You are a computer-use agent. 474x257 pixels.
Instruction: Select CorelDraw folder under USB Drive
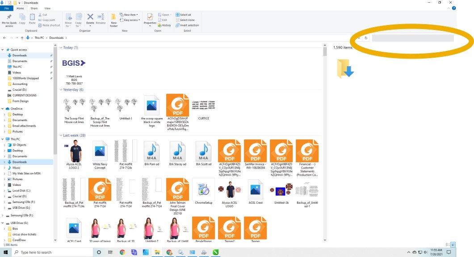19,240
